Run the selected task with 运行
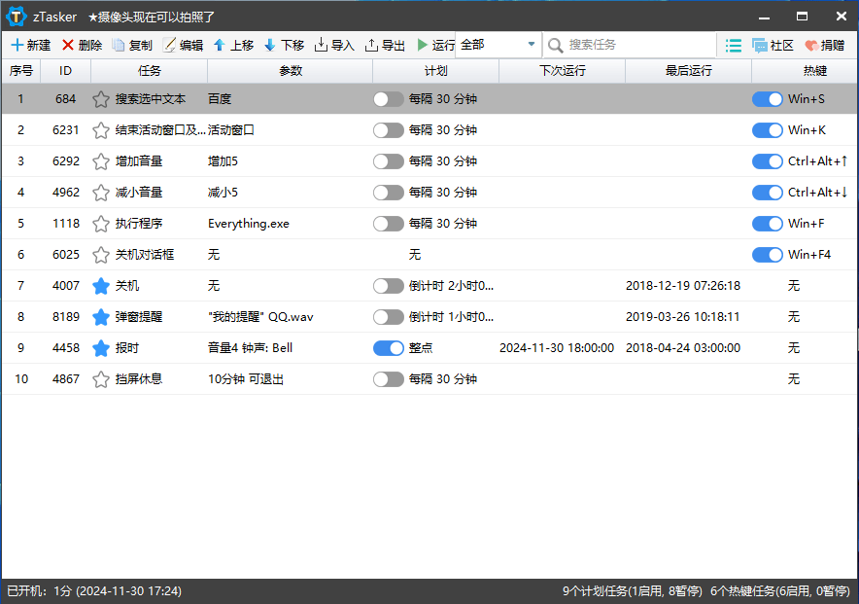This screenshot has height=604, width=859. [422, 45]
